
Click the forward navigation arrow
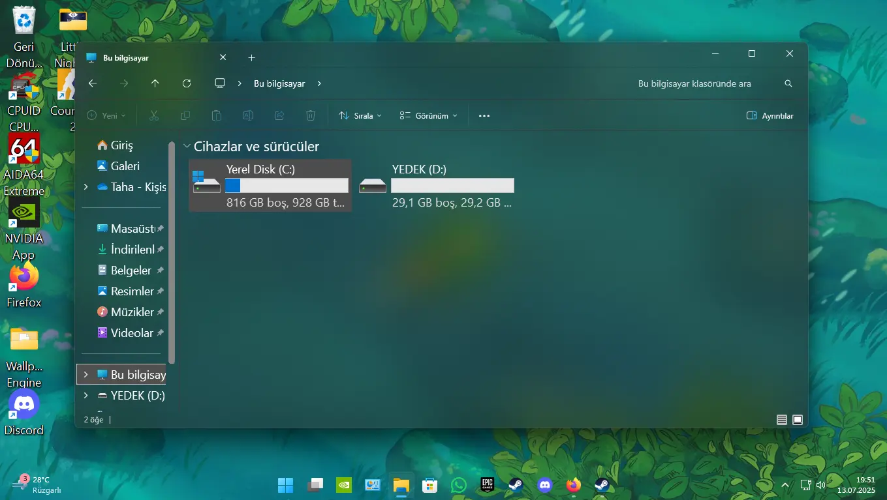tap(124, 83)
